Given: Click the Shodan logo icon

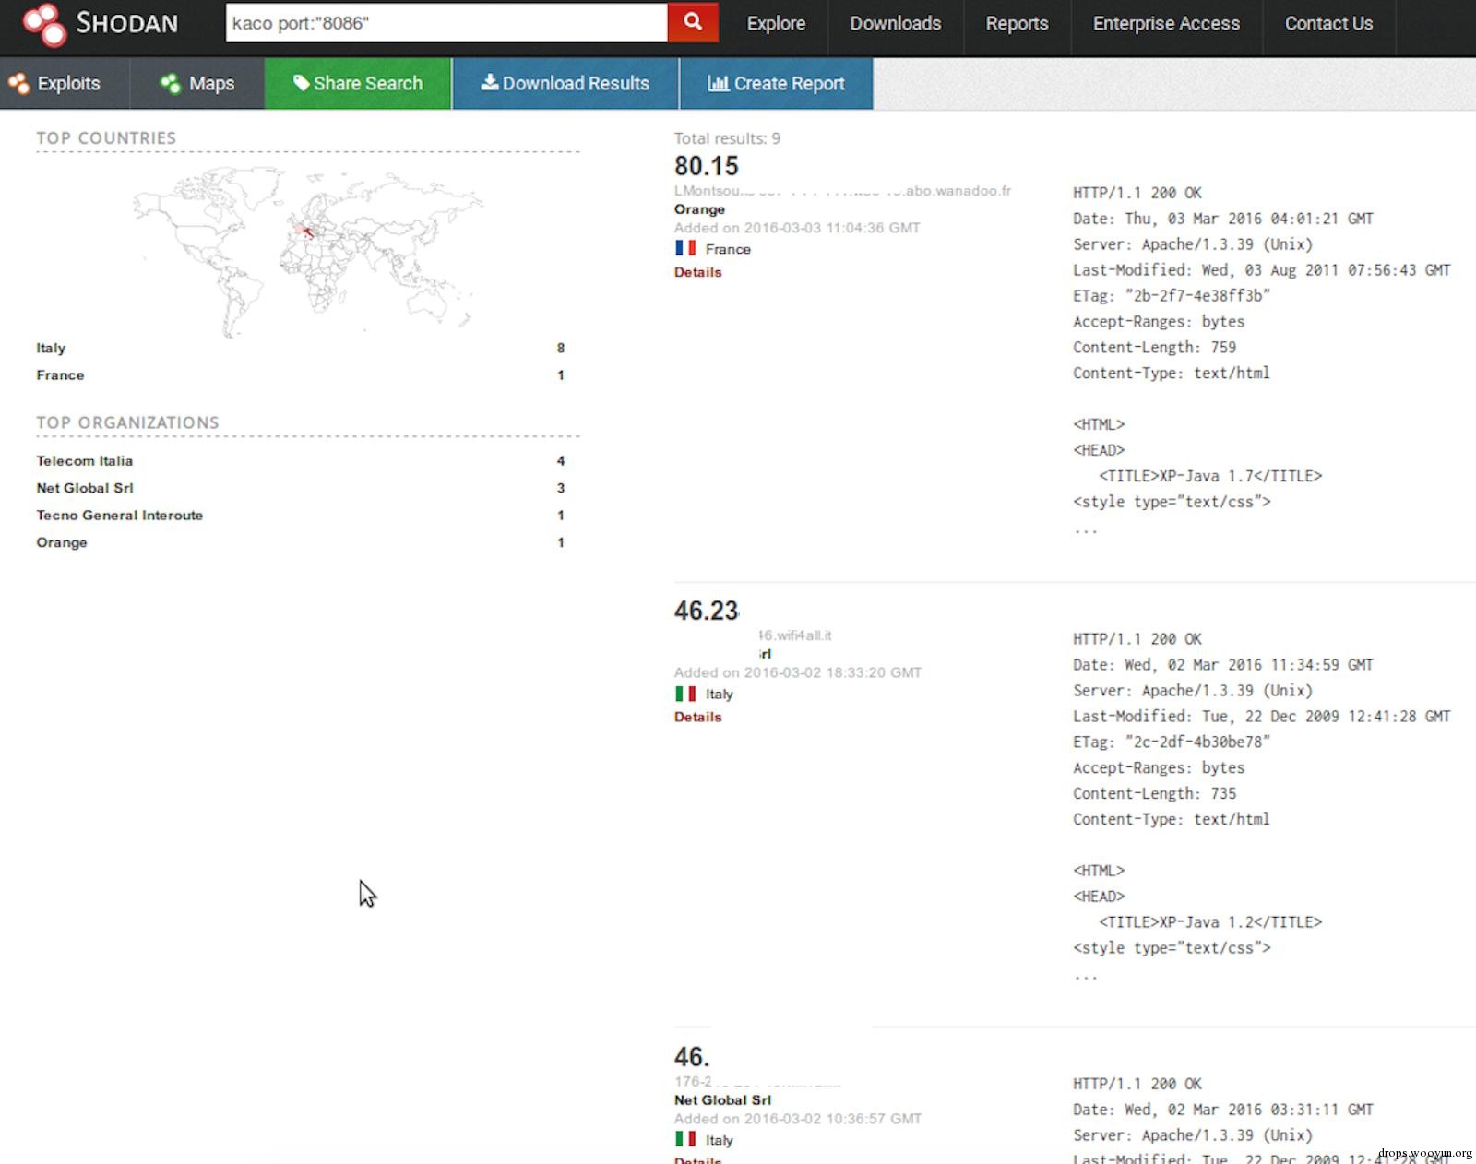Looking at the screenshot, I should (43, 24).
